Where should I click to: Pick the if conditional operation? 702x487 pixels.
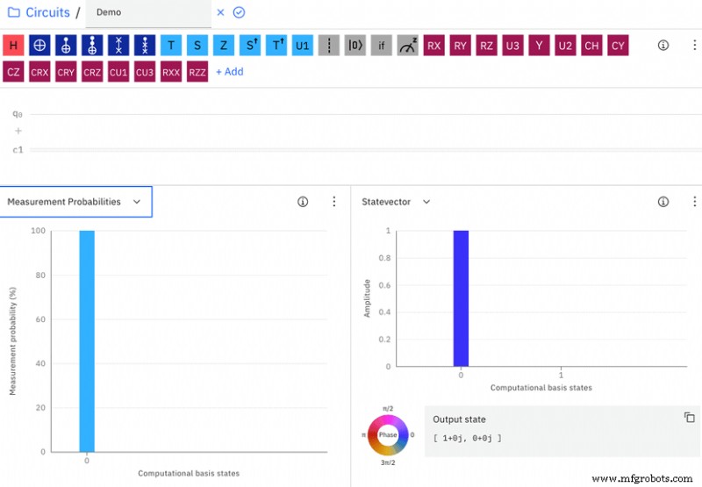click(x=382, y=45)
